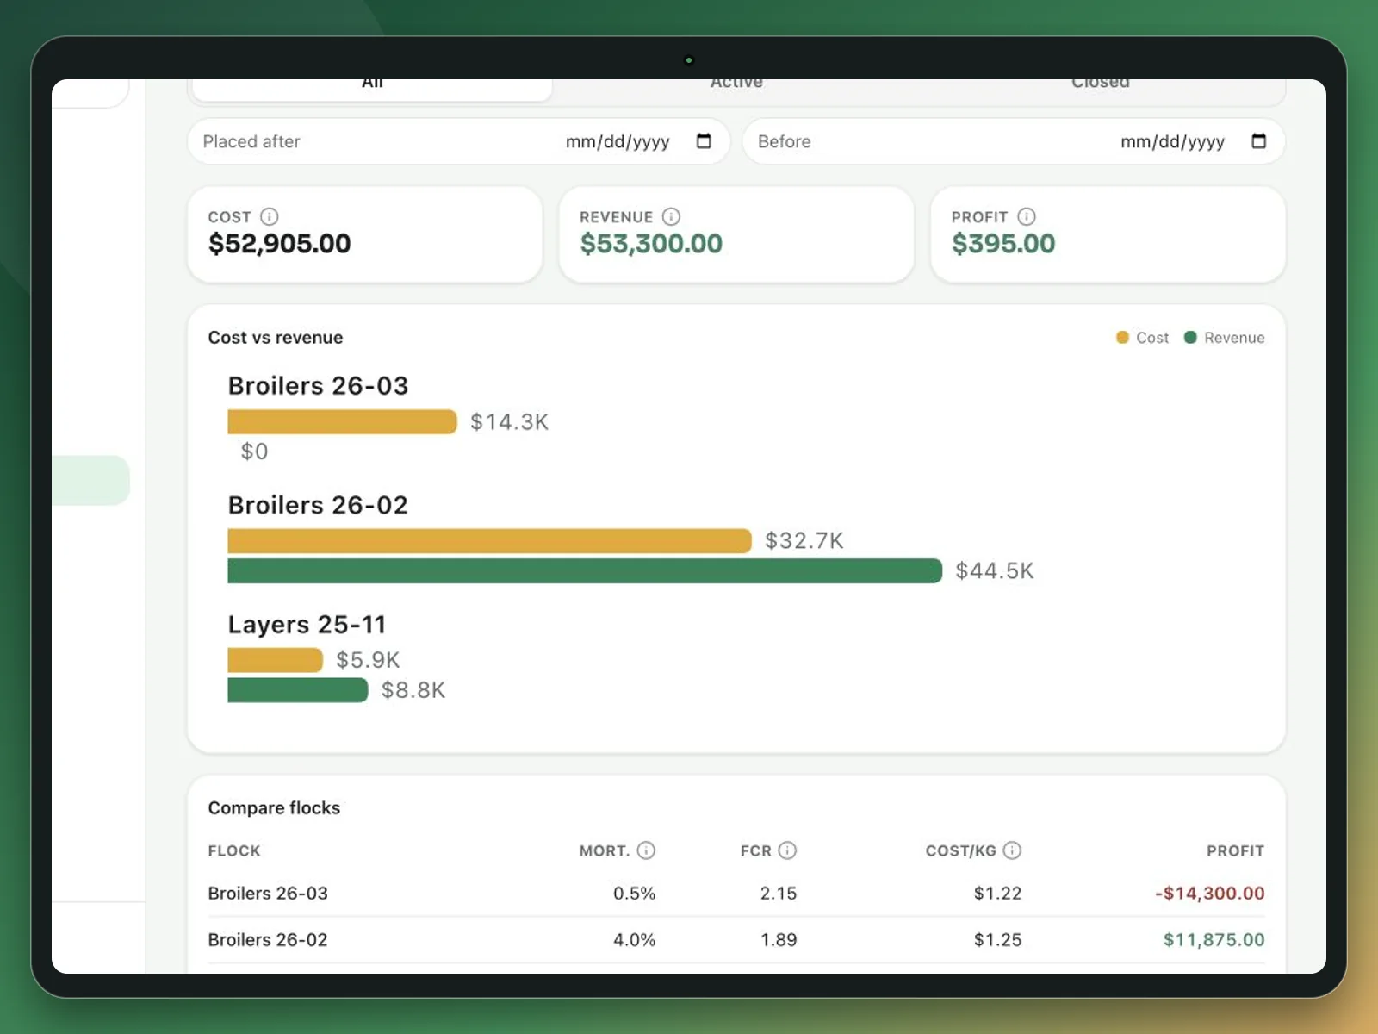Click the -$14,300.00 profit value

click(x=1210, y=894)
